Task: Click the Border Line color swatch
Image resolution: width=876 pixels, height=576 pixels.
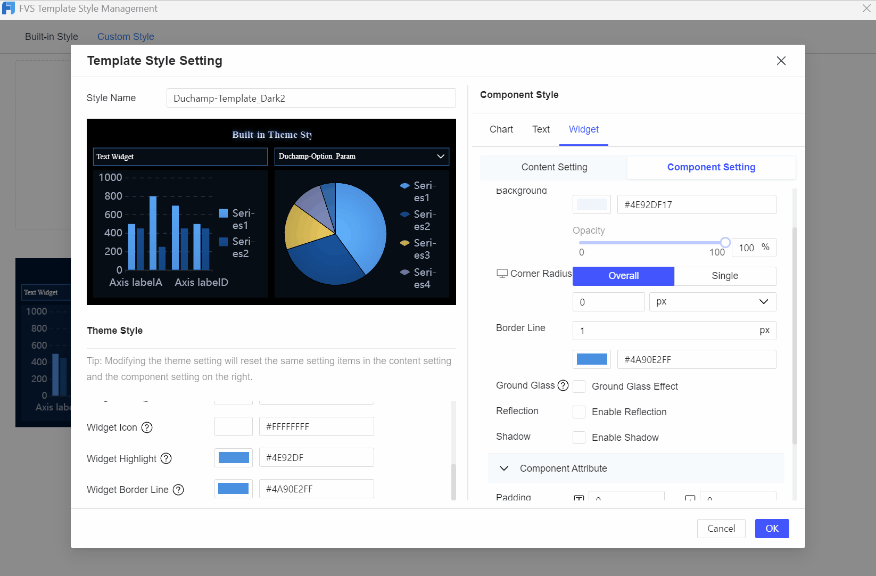Action: pyautogui.click(x=592, y=359)
